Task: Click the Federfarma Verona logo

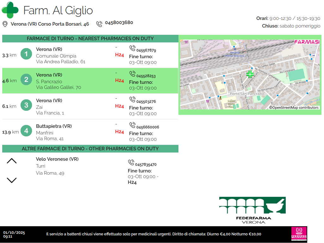Action: pyautogui.click(x=252, y=210)
